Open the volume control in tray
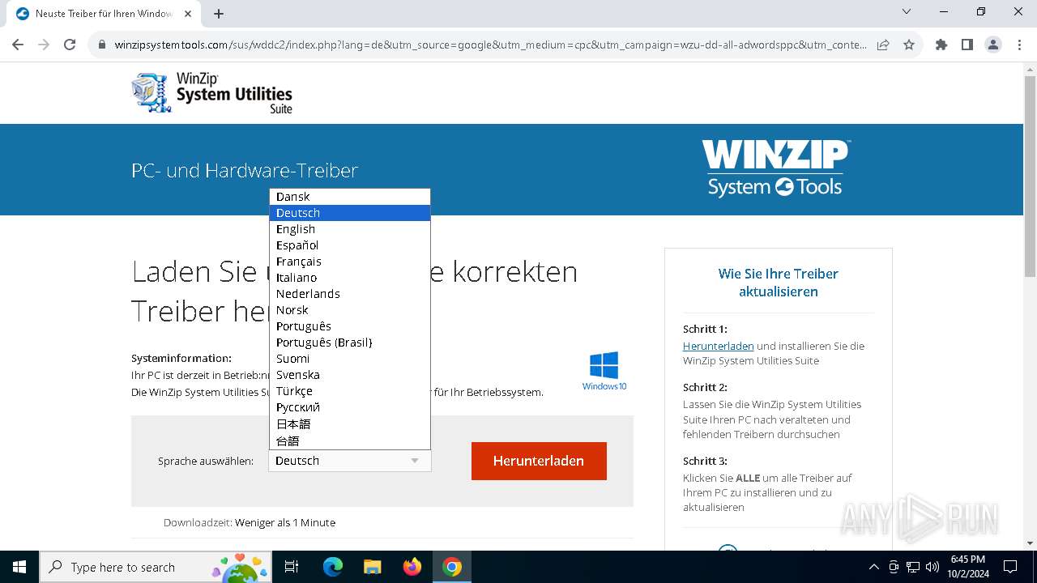 tap(932, 567)
